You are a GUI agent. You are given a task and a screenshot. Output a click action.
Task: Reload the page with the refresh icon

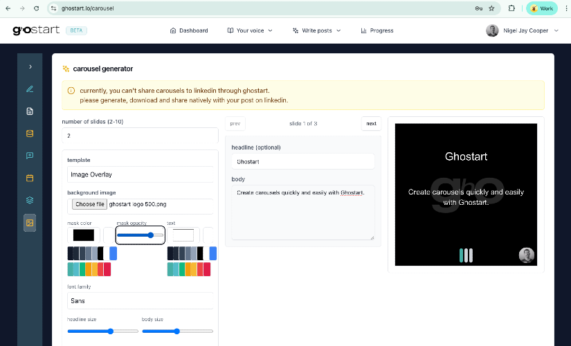coord(37,8)
